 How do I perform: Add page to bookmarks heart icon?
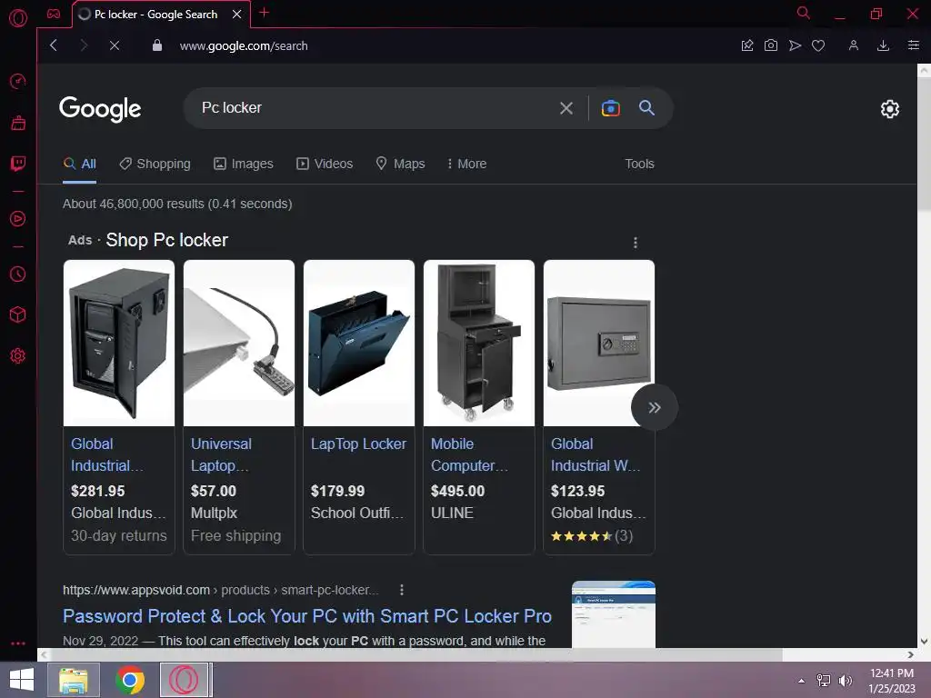818,45
